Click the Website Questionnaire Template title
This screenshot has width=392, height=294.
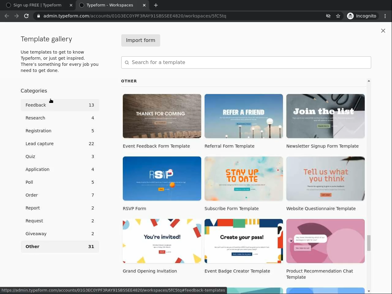(321, 209)
